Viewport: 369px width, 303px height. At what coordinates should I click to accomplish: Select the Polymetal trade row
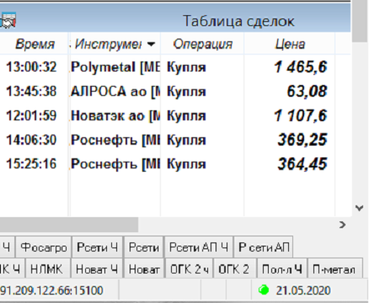167,67
